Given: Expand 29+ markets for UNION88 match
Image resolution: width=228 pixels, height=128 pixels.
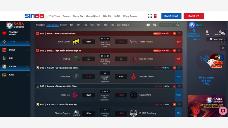Looking at the screenshot, I should pos(179,77).
